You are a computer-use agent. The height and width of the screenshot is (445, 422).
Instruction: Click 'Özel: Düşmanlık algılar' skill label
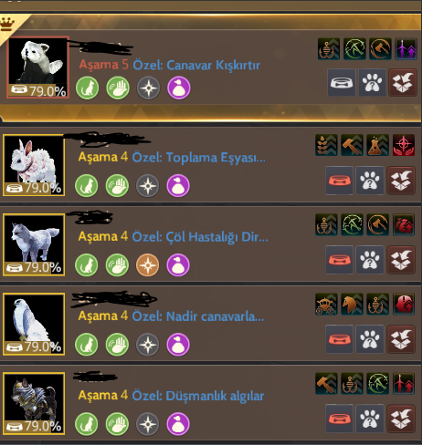198,396
